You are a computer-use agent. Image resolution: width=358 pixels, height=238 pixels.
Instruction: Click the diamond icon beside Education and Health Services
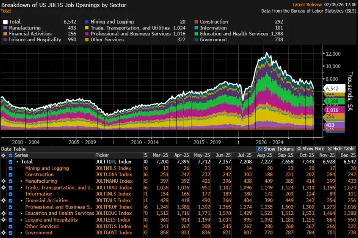tap(3, 214)
